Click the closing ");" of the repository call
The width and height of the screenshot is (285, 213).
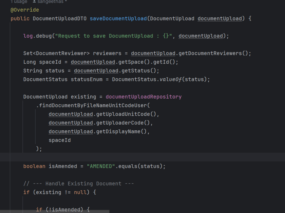pos(39,149)
